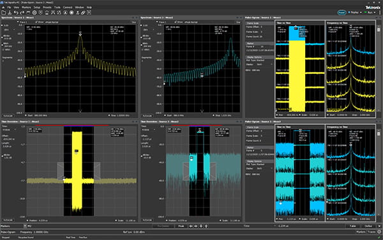This screenshot has width=383, height=240.
Task: Open the View menu
Action: coord(16,7)
